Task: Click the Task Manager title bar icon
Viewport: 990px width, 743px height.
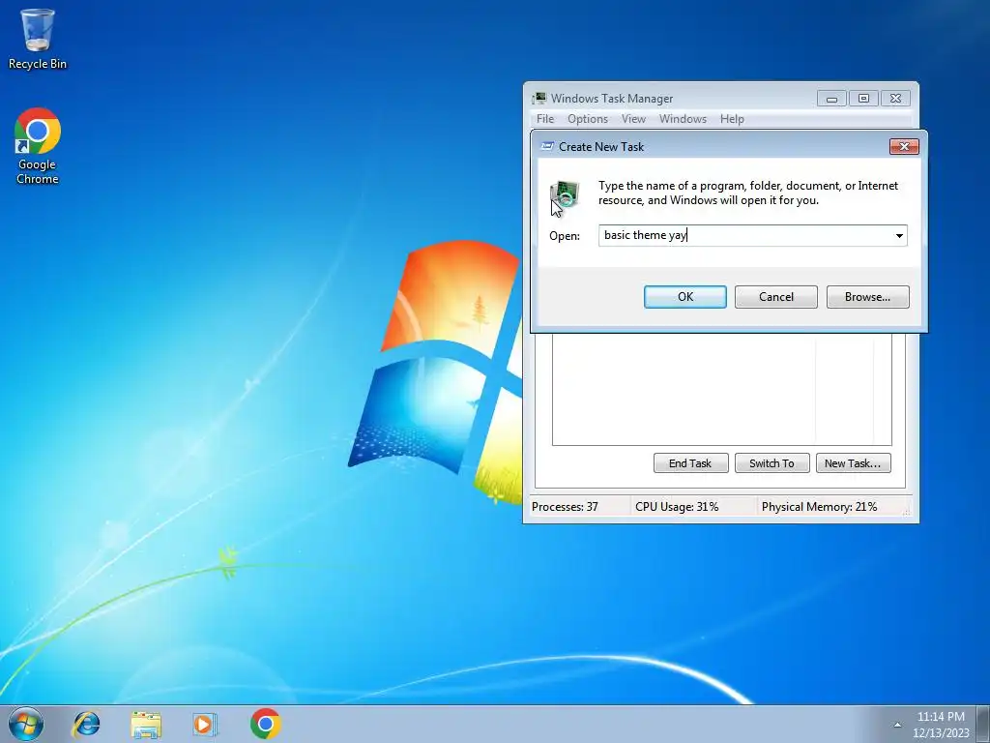Action: (539, 98)
